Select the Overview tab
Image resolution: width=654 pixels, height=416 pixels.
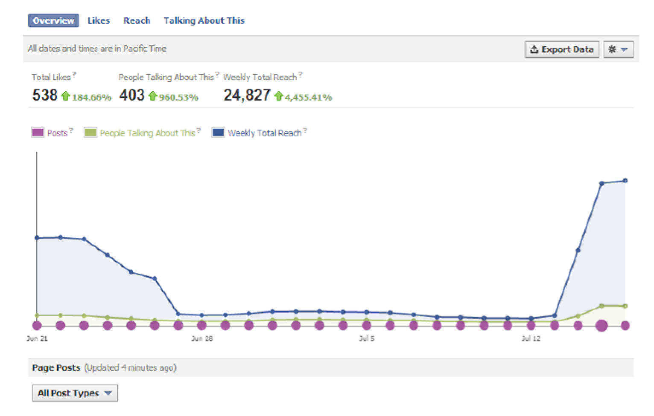53,20
